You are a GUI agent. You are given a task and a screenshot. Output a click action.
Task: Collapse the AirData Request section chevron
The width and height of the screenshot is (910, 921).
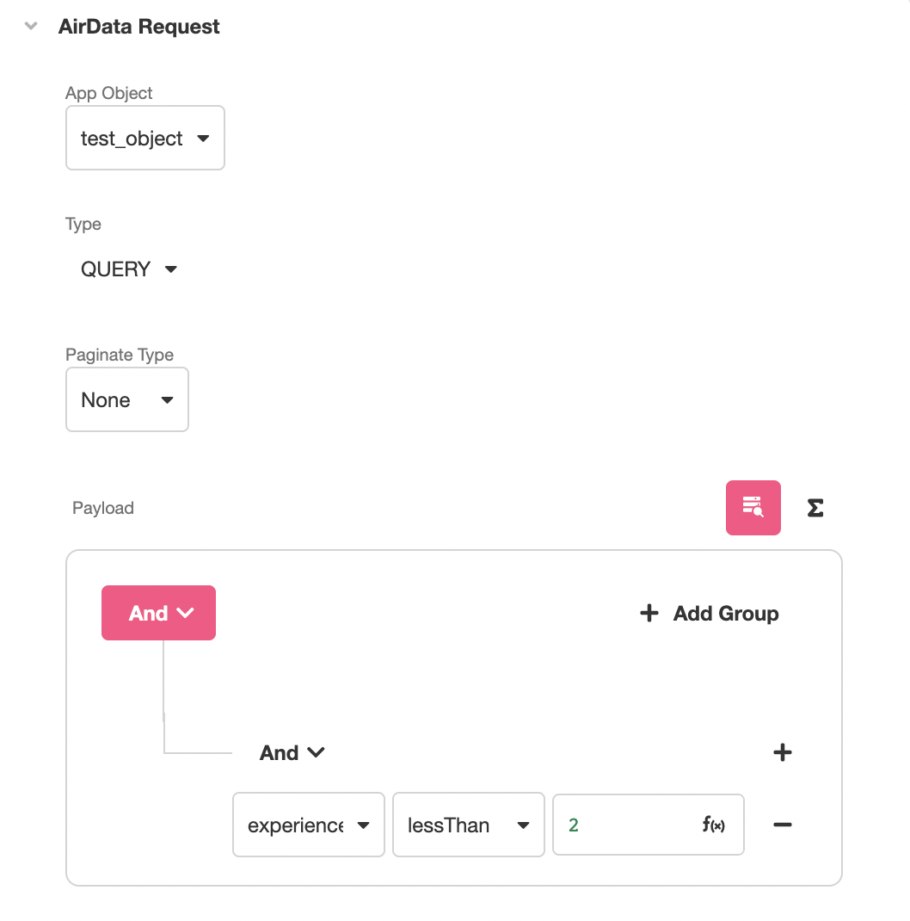pos(31,26)
